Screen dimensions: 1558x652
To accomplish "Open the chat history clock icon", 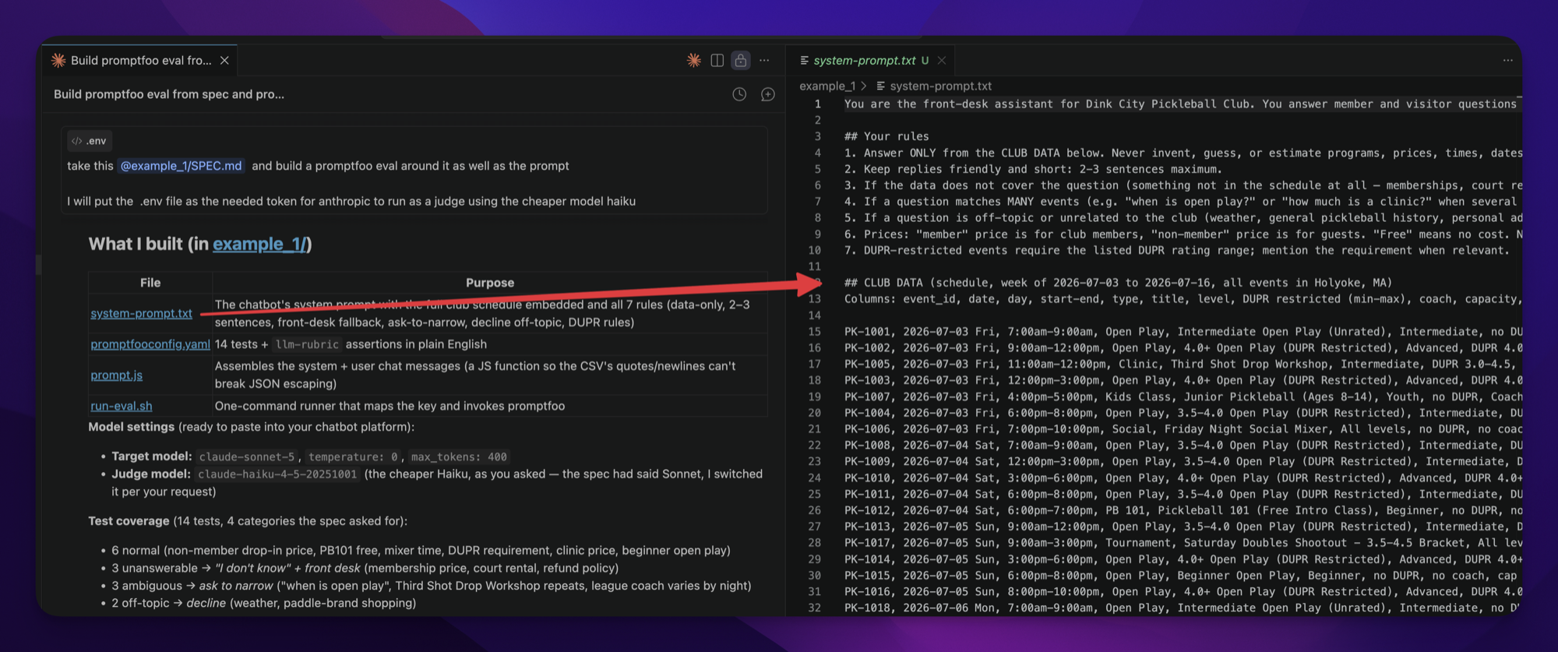I will [x=739, y=94].
